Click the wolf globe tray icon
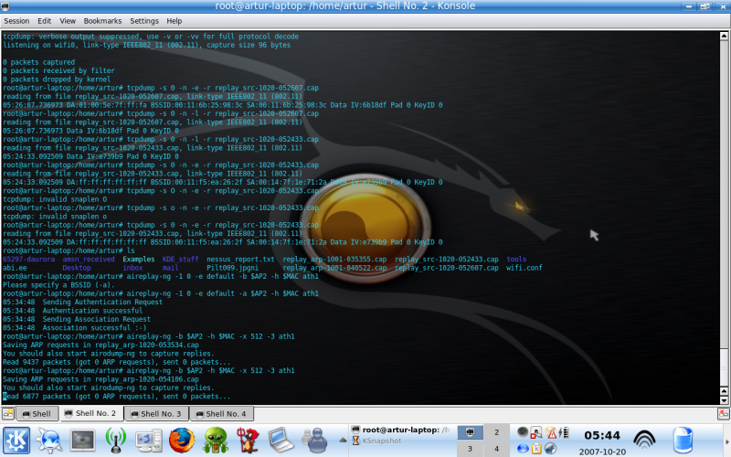731x457 pixels. point(551,448)
